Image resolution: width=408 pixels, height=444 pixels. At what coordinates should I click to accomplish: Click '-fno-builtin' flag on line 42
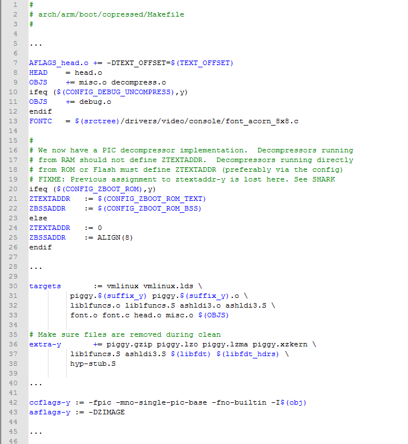[239, 402]
